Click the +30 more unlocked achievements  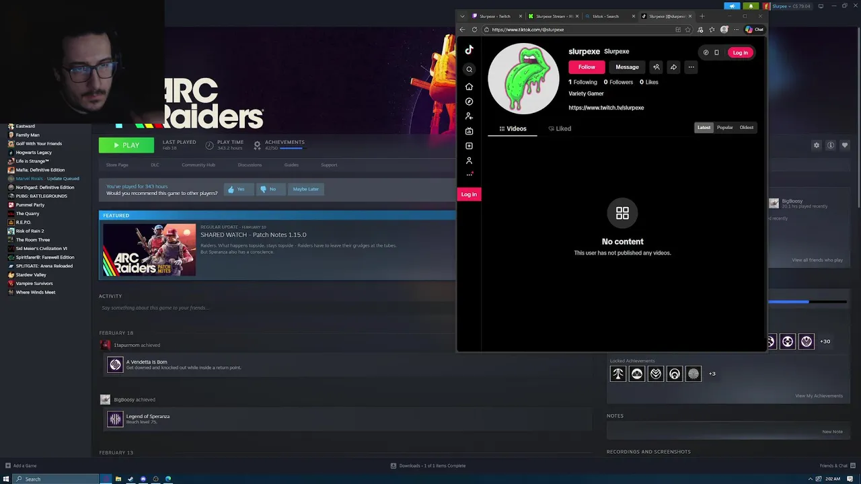825,341
